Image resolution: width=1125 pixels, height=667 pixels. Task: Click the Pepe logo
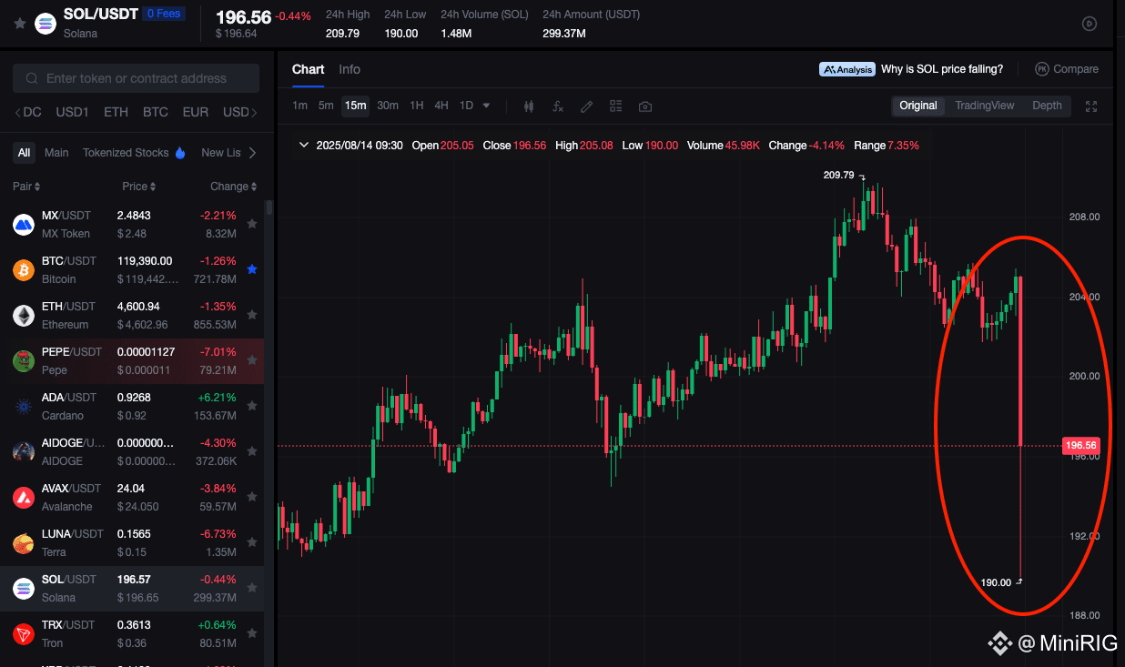(24, 360)
